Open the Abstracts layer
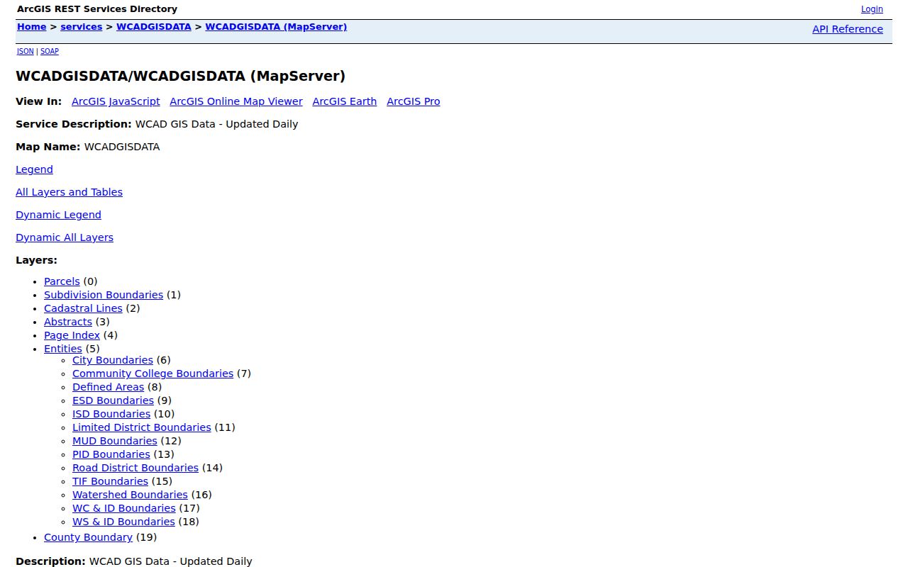Screen dimensions: 908x567 click(68, 322)
